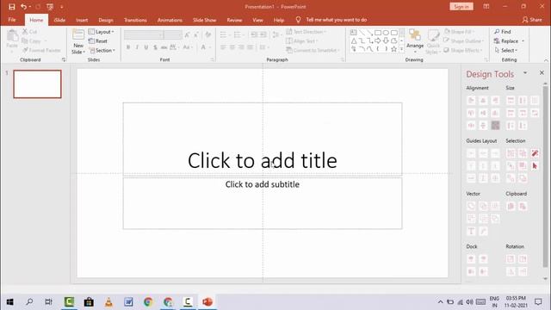This screenshot has height=310, width=551.
Task: Toggle Bold formatting
Action: point(128,47)
